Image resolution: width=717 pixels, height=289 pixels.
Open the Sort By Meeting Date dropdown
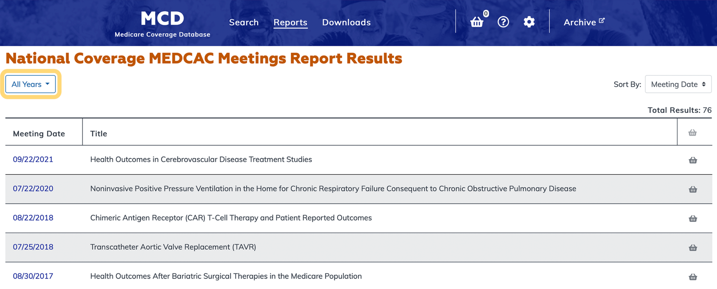pyautogui.click(x=678, y=84)
